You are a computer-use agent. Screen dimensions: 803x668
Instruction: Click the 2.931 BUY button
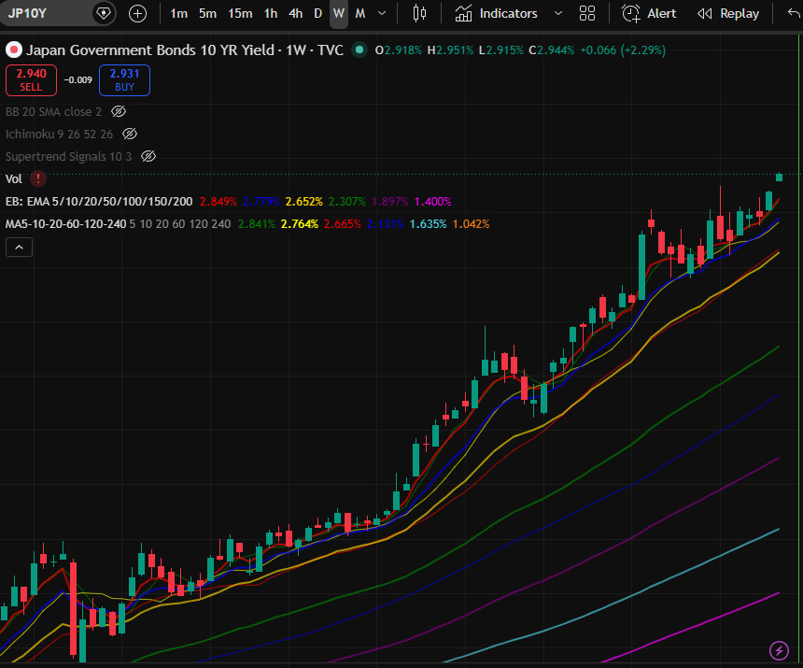click(124, 80)
